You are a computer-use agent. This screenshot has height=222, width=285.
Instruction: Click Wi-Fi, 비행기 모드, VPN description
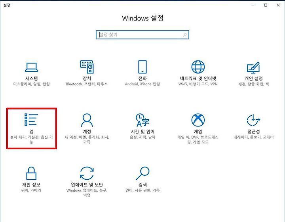[198, 84]
